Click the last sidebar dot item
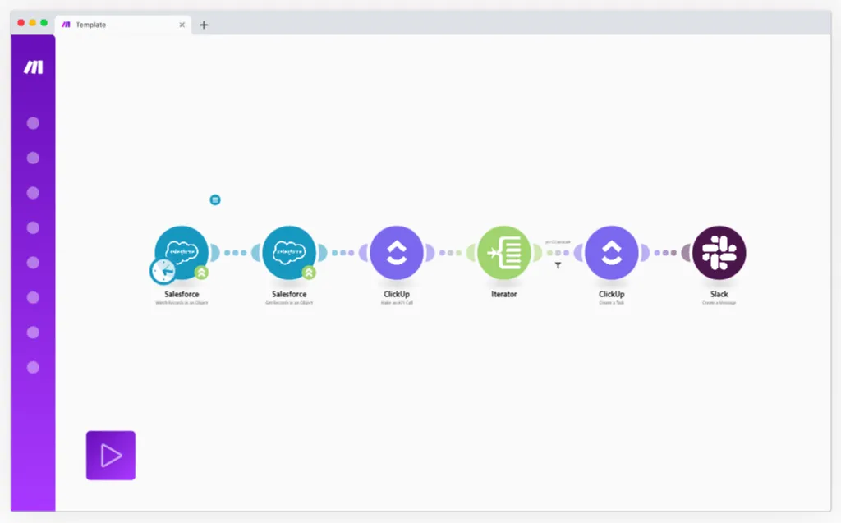The height and width of the screenshot is (523, 841). coord(33,368)
